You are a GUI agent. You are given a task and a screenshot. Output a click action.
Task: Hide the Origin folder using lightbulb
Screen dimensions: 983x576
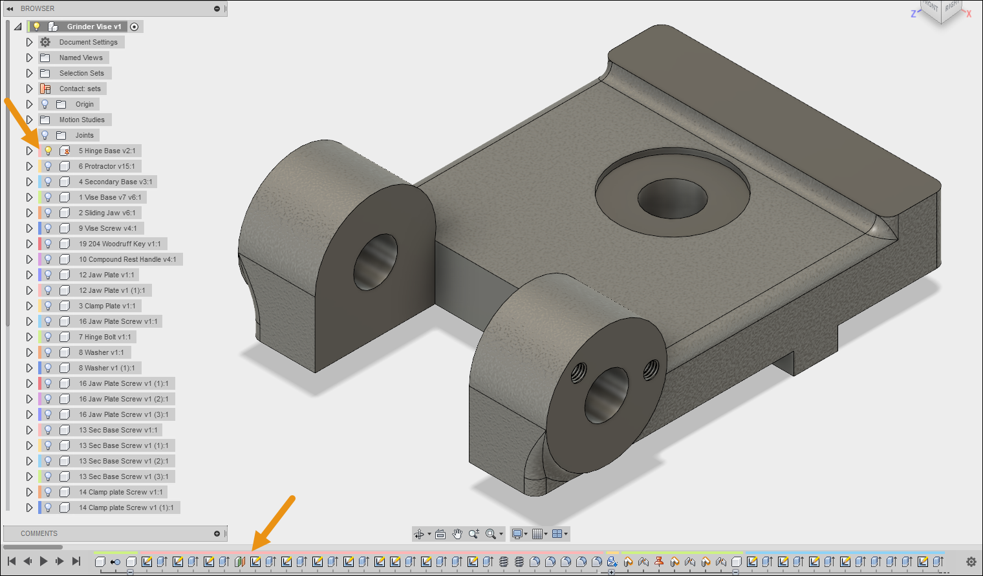tap(45, 104)
